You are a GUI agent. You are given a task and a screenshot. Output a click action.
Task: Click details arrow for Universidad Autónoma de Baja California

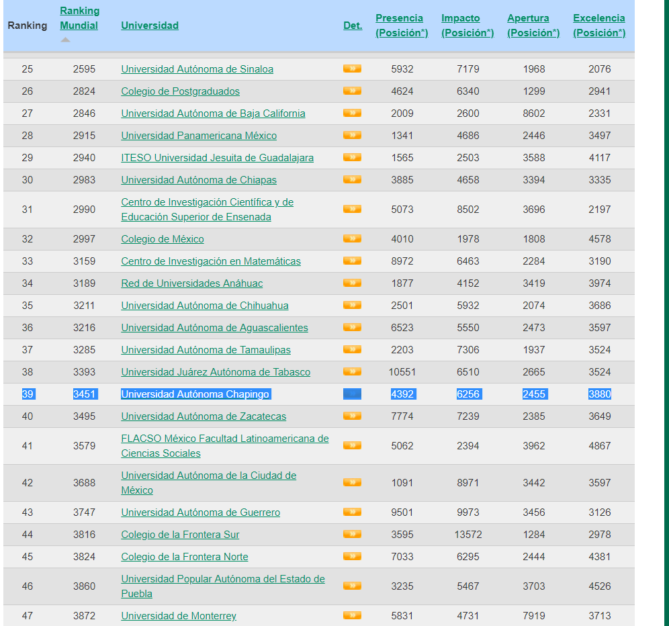(352, 113)
